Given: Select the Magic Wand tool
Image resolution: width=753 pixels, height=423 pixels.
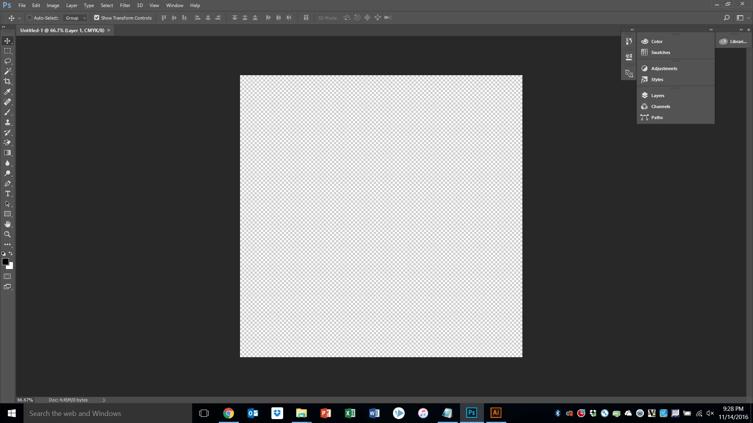Looking at the screenshot, I should click(7, 71).
